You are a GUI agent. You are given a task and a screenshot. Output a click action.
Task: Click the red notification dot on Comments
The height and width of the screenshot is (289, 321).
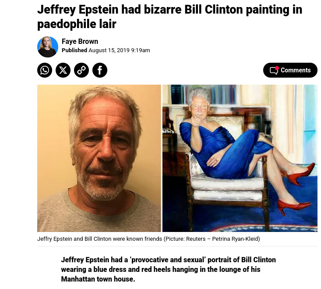277,68
